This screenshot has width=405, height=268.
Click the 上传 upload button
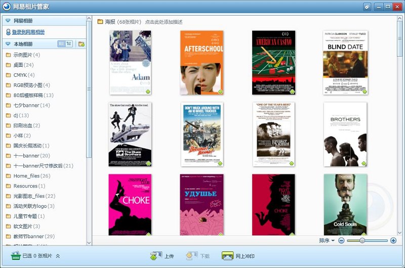tap(162, 256)
